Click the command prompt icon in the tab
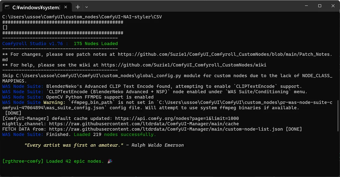The height and width of the screenshot is (177, 340). pyautogui.click(x=7, y=7)
